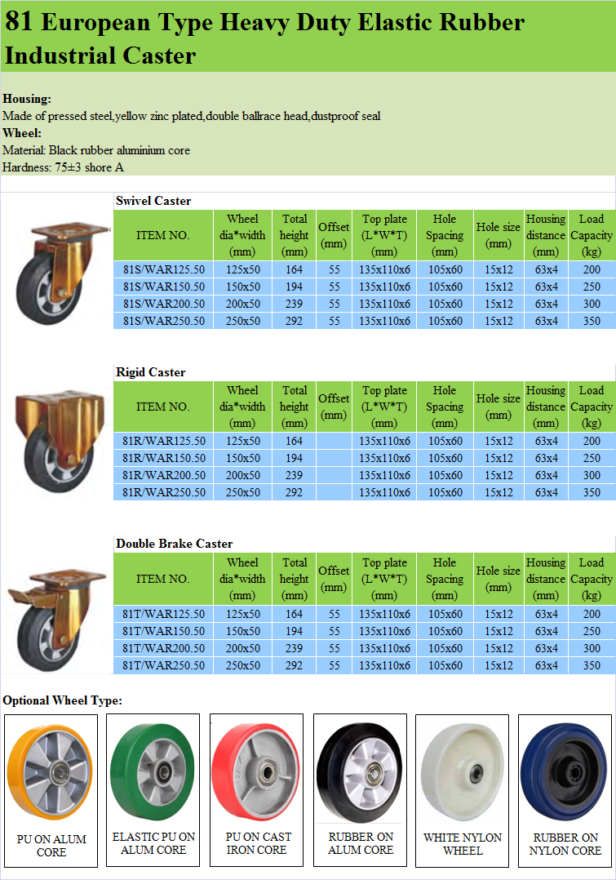Select the WHITE NYLON WHEEL image
This screenshot has height=880, width=616.
point(463,771)
